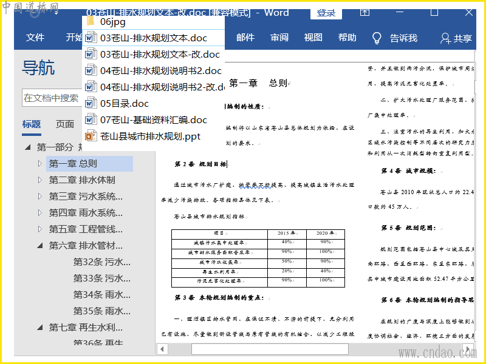This screenshot has width=486, height=364.
Task: Click the horizontal scrollbar thumb
Action: pyautogui.click(x=270, y=349)
